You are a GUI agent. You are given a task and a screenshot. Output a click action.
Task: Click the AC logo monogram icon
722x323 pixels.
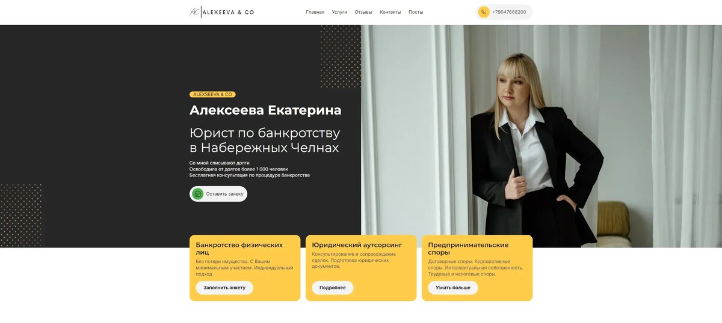[x=194, y=12]
